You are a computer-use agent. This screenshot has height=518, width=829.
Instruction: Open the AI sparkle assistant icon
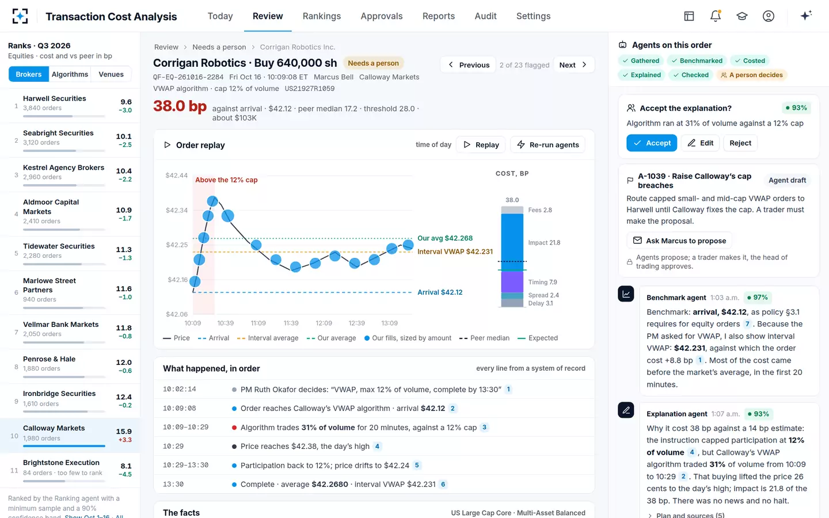click(806, 16)
